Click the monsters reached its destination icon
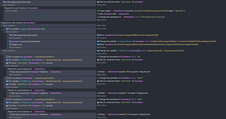 click(x=10, y=41)
